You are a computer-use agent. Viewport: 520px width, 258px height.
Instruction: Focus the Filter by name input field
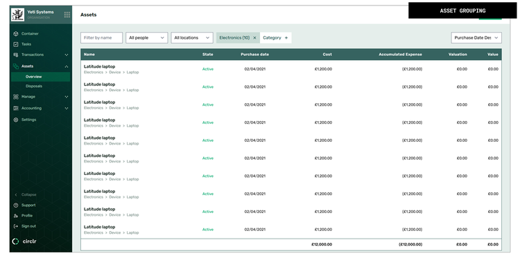point(101,38)
